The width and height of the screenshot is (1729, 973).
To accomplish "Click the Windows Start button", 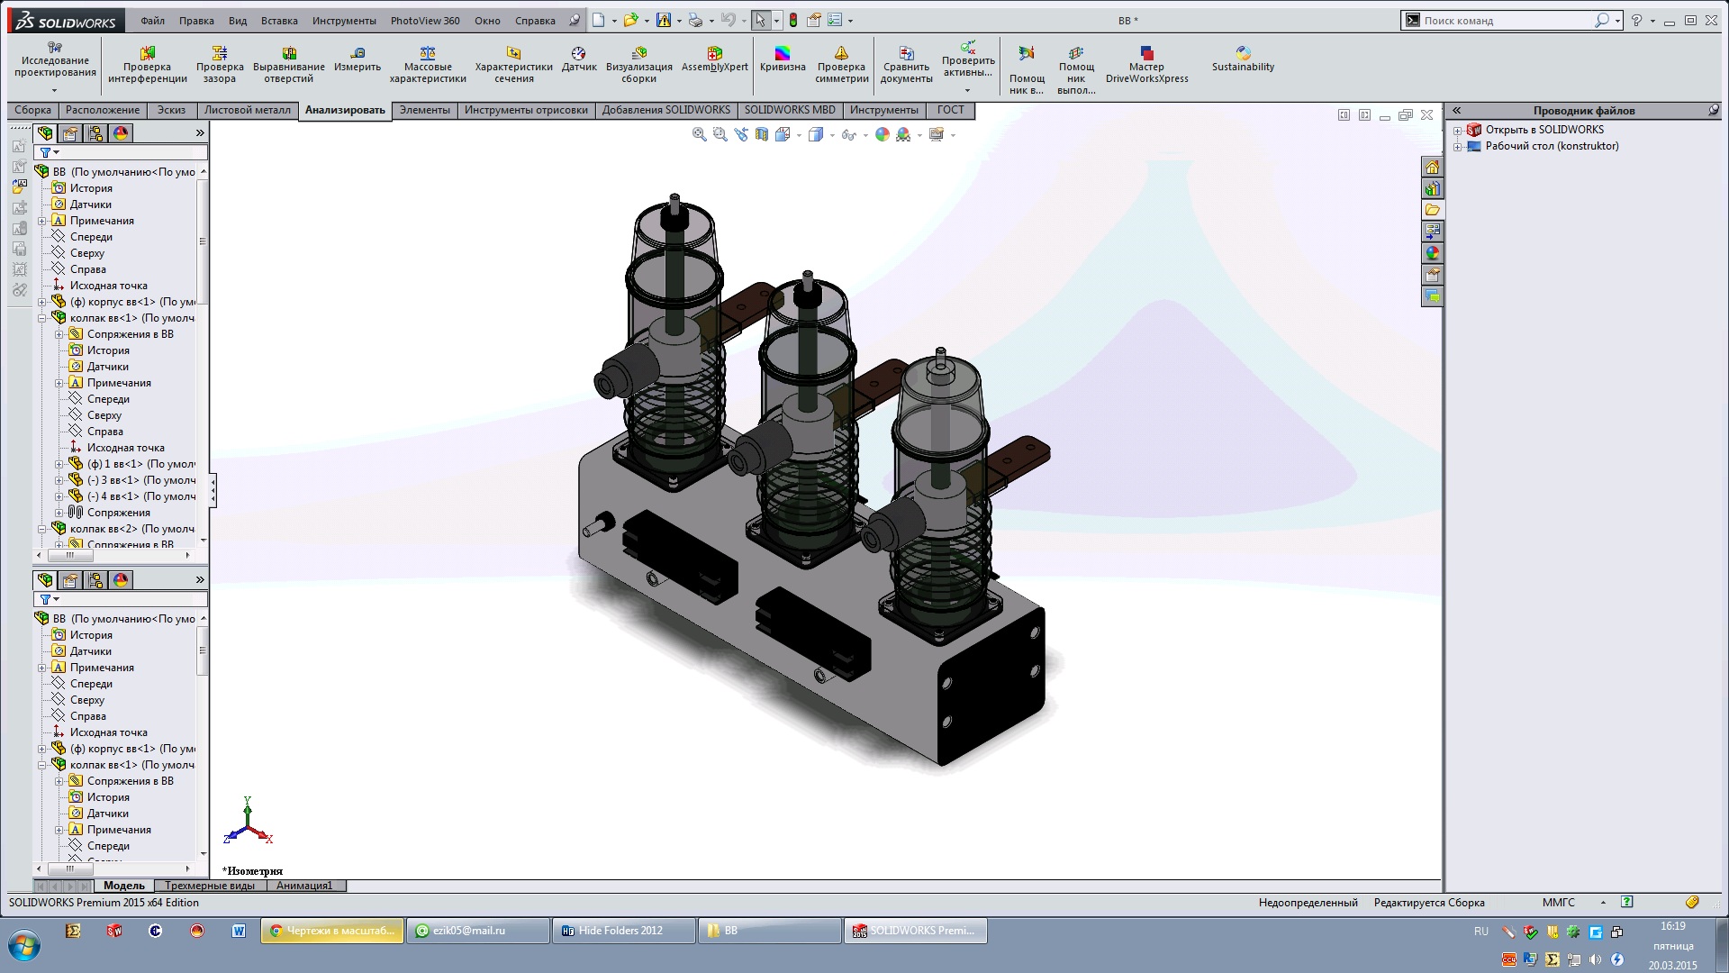I will pyautogui.click(x=24, y=946).
